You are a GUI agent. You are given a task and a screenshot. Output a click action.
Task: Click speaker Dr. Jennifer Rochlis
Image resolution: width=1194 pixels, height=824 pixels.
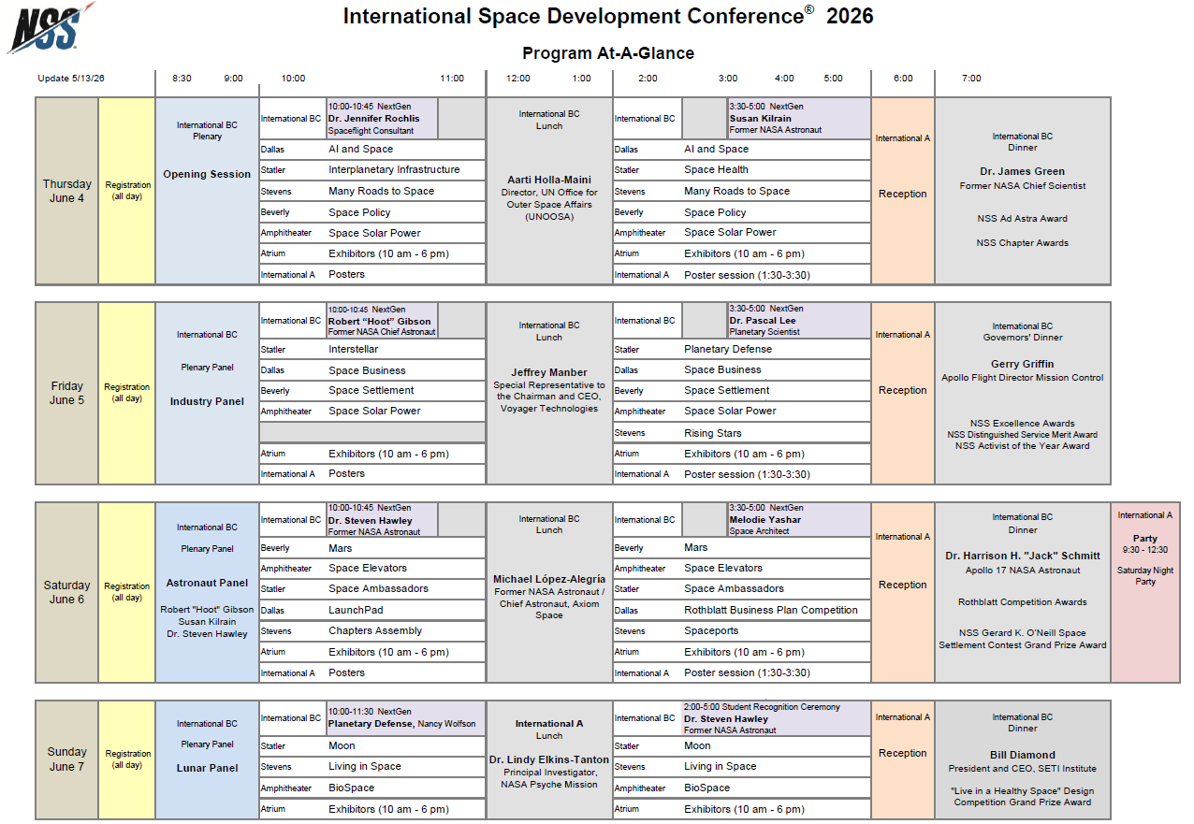click(374, 119)
